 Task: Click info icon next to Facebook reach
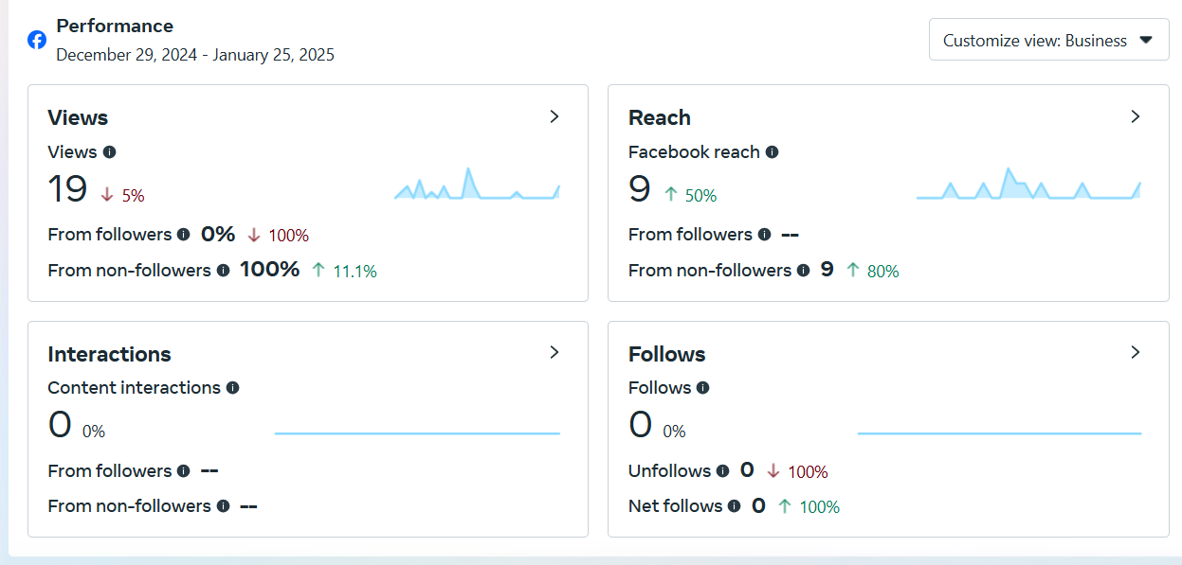773,151
